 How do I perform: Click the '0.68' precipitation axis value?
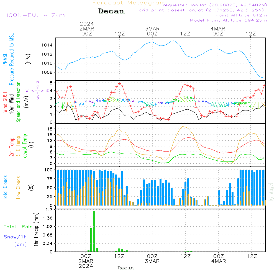pos(48,235)
